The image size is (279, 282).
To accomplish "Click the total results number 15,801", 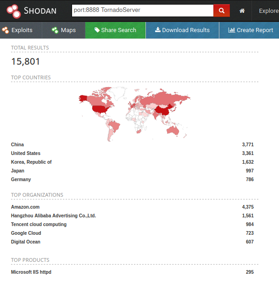I will tap(25, 62).
